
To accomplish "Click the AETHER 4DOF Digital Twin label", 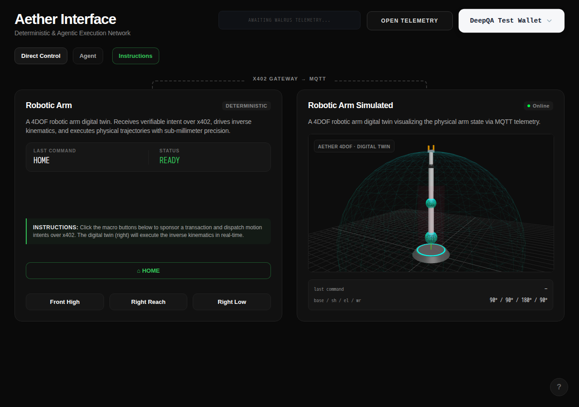I will [x=354, y=147].
